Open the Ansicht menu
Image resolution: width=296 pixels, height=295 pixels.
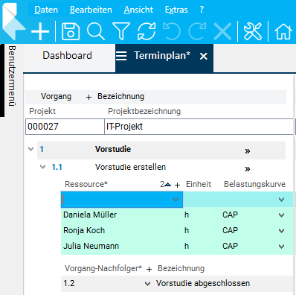click(138, 10)
